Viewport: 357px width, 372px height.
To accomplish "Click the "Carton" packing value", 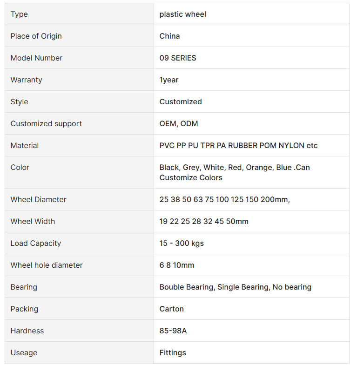I will [x=172, y=309].
